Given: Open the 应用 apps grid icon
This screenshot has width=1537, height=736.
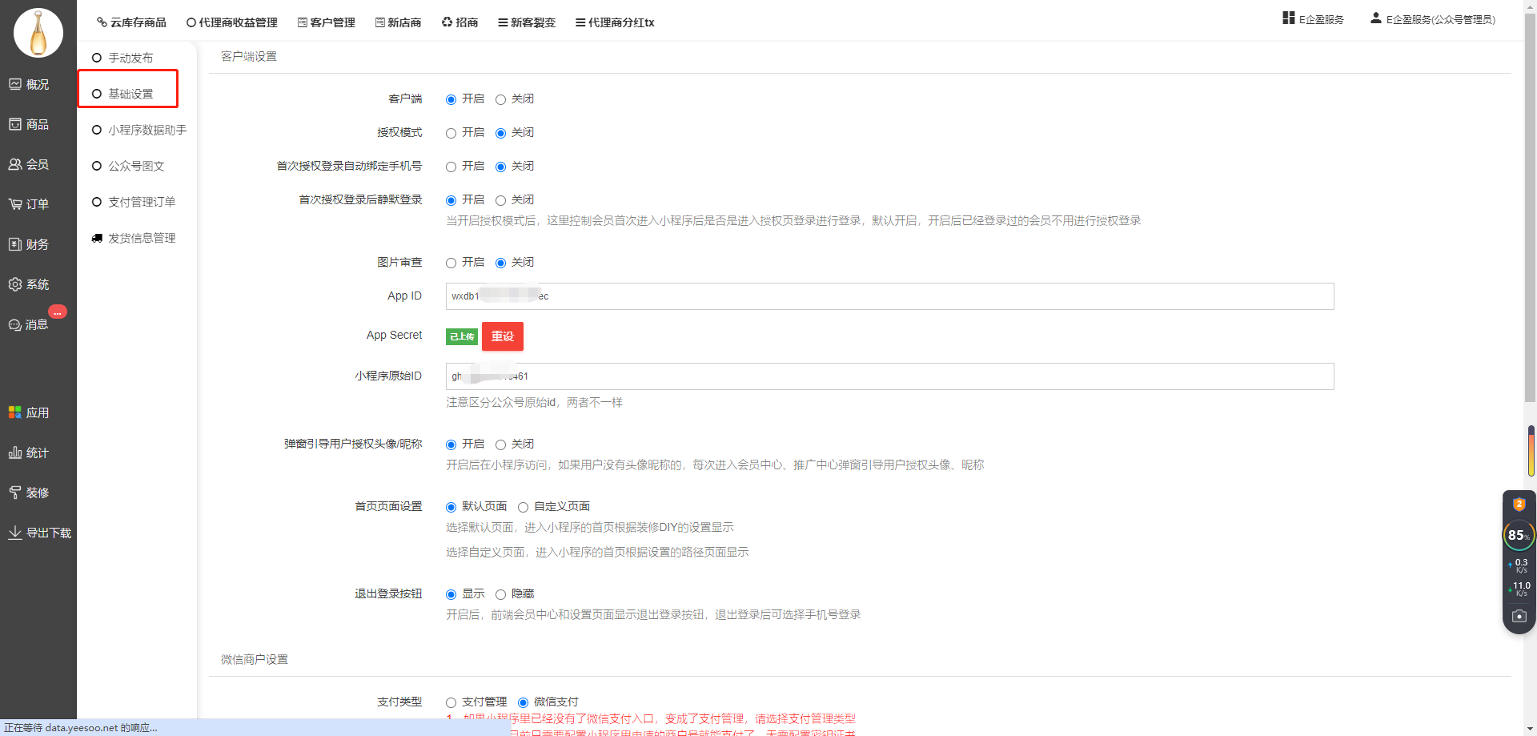Looking at the screenshot, I should click(15, 412).
